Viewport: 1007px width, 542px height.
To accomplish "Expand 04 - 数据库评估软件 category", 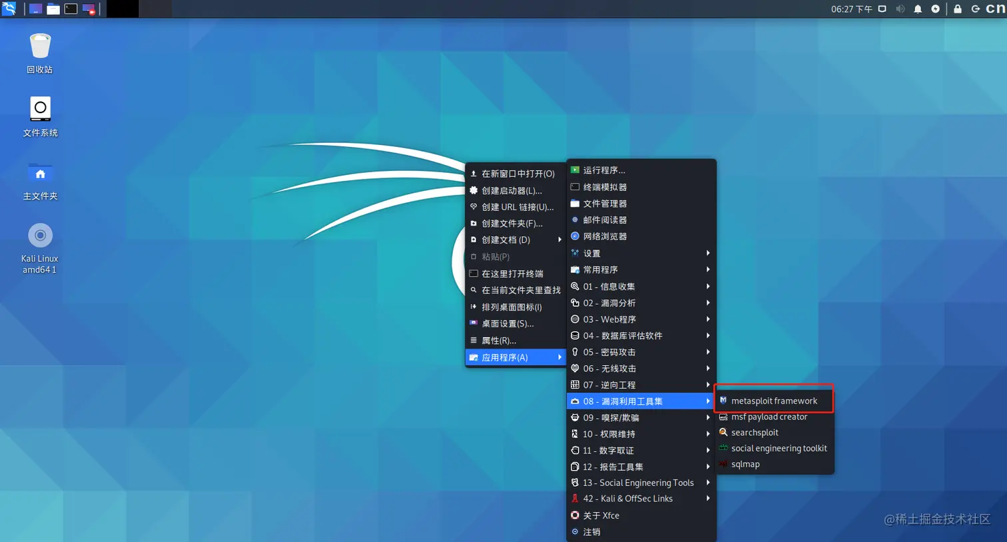I will (x=641, y=336).
